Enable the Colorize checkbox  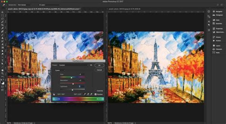tap(99, 91)
